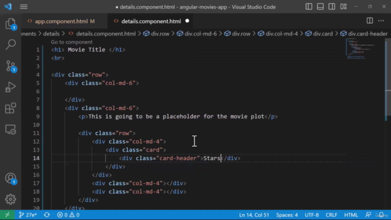Click the Movie Title heading text
Screen dimensions: 391x220
[86, 50]
